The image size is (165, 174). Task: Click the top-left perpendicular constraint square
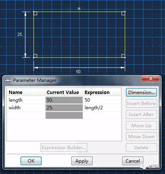pos(35,13)
